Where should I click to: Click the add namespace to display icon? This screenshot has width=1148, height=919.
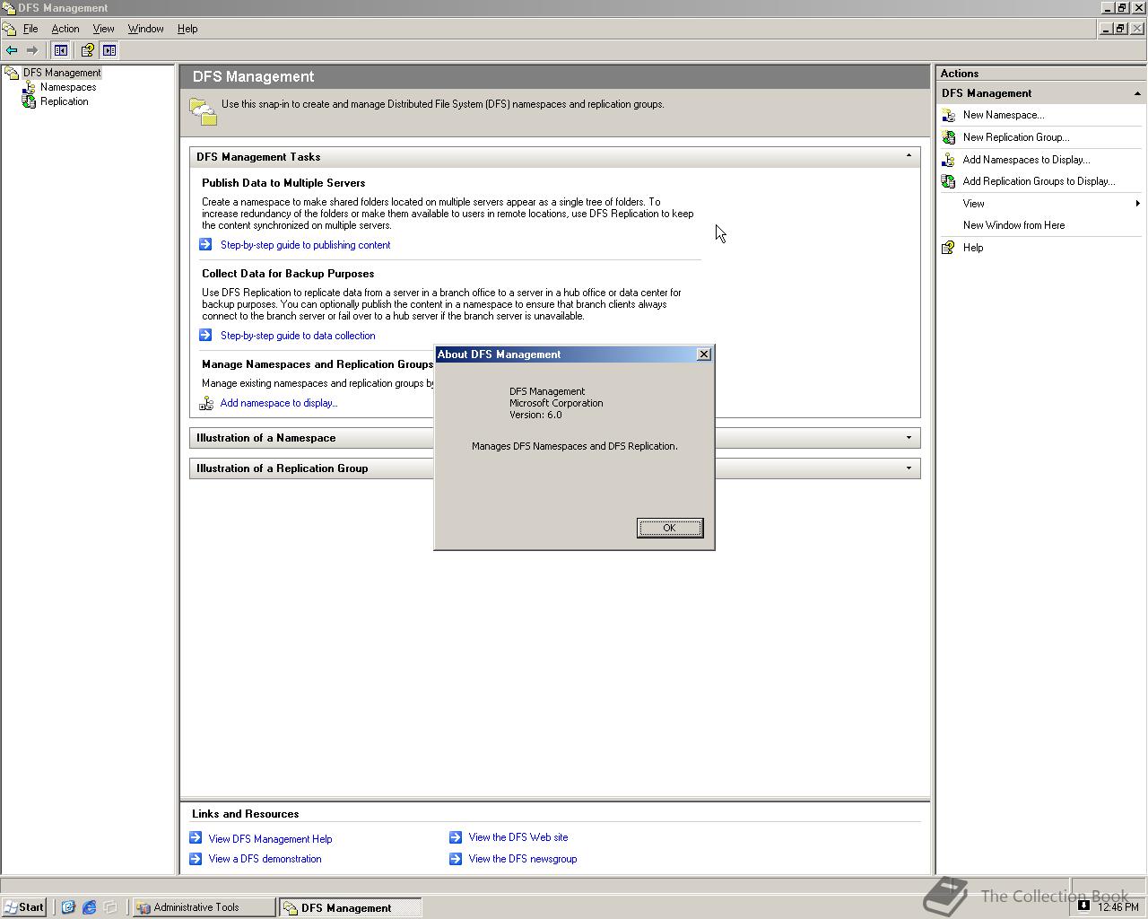(x=206, y=403)
